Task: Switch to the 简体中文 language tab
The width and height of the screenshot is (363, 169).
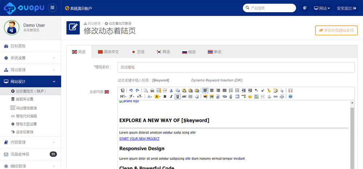Action: [109, 52]
